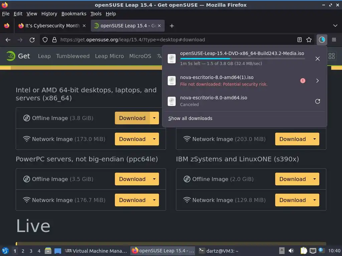Go to the Leap navigation link

pyautogui.click(x=44, y=56)
